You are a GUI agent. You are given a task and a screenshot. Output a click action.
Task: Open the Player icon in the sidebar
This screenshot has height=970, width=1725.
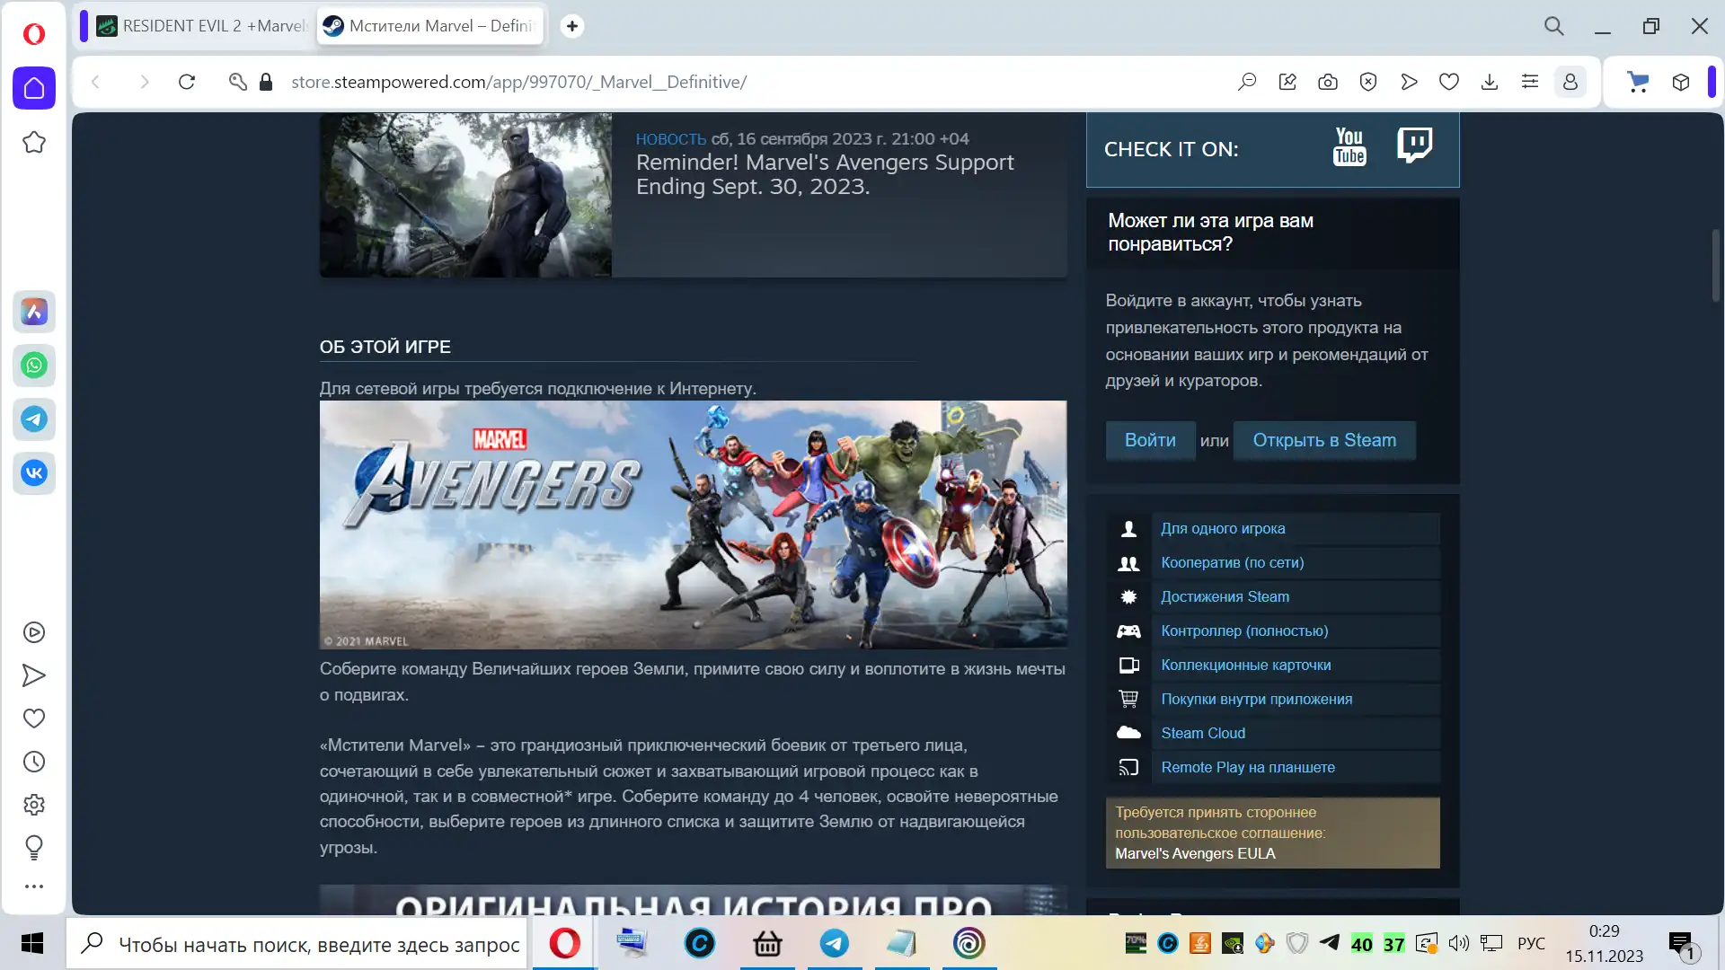pos(34,632)
